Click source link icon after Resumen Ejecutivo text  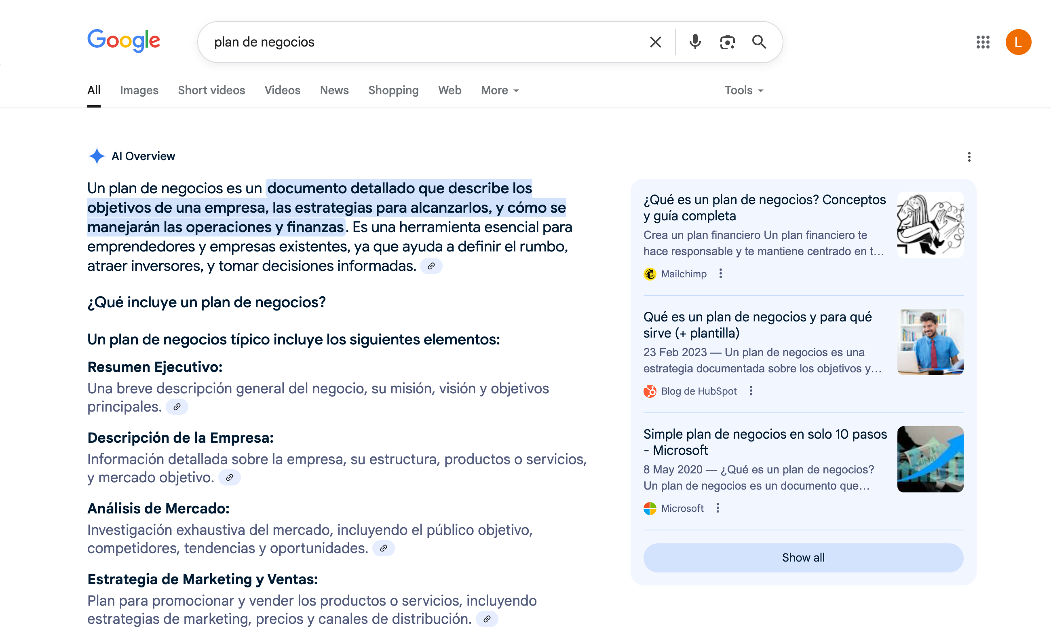177,407
